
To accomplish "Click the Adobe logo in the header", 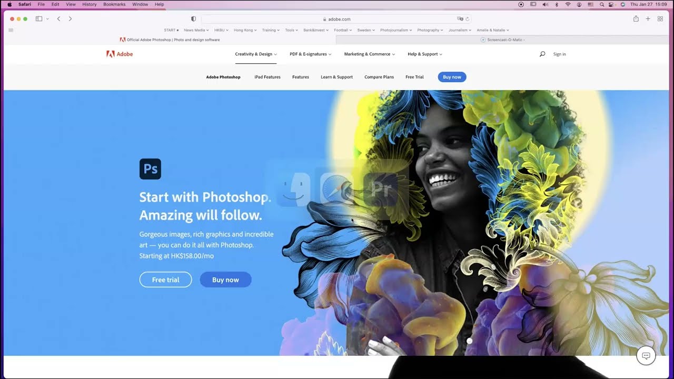I will (x=120, y=54).
